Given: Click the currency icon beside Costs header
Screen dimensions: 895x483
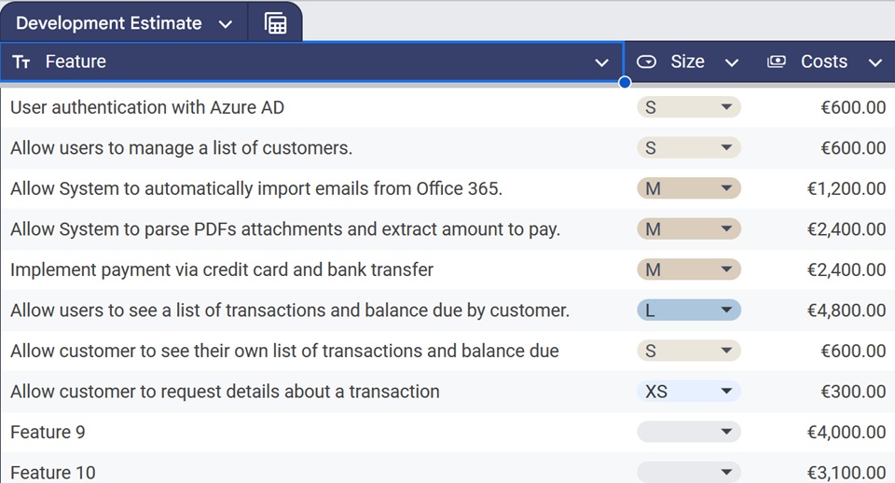Looking at the screenshot, I should 776,62.
